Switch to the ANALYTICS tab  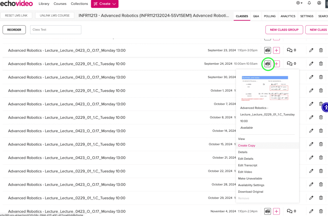click(288, 16)
